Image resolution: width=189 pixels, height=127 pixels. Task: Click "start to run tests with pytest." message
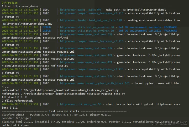[130, 104]
